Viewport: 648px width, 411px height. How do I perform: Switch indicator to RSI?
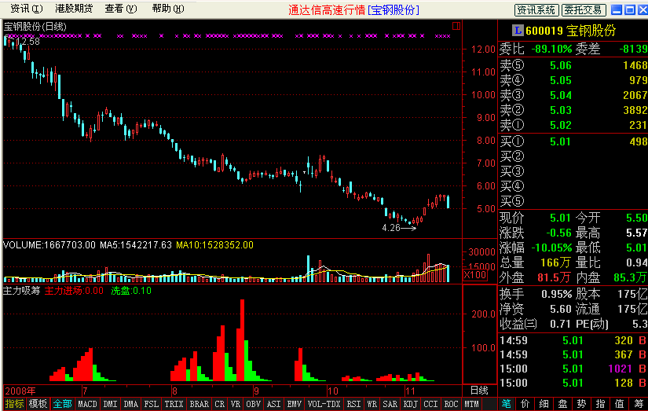tap(353, 404)
